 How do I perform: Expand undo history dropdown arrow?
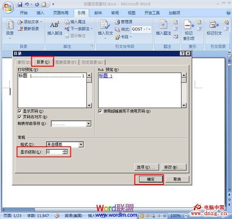click(x=31, y=4)
